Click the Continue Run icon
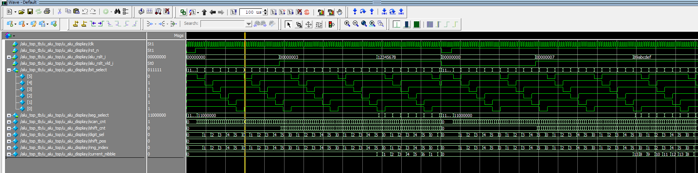 point(282,12)
